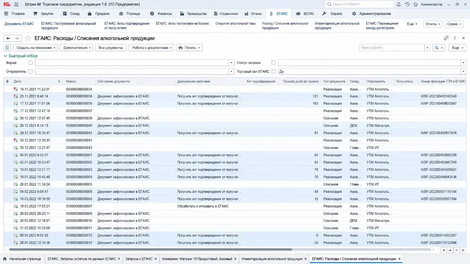Open form options three-dot menu
The height and width of the screenshot is (264, 470).
click(x=455, y=38)
